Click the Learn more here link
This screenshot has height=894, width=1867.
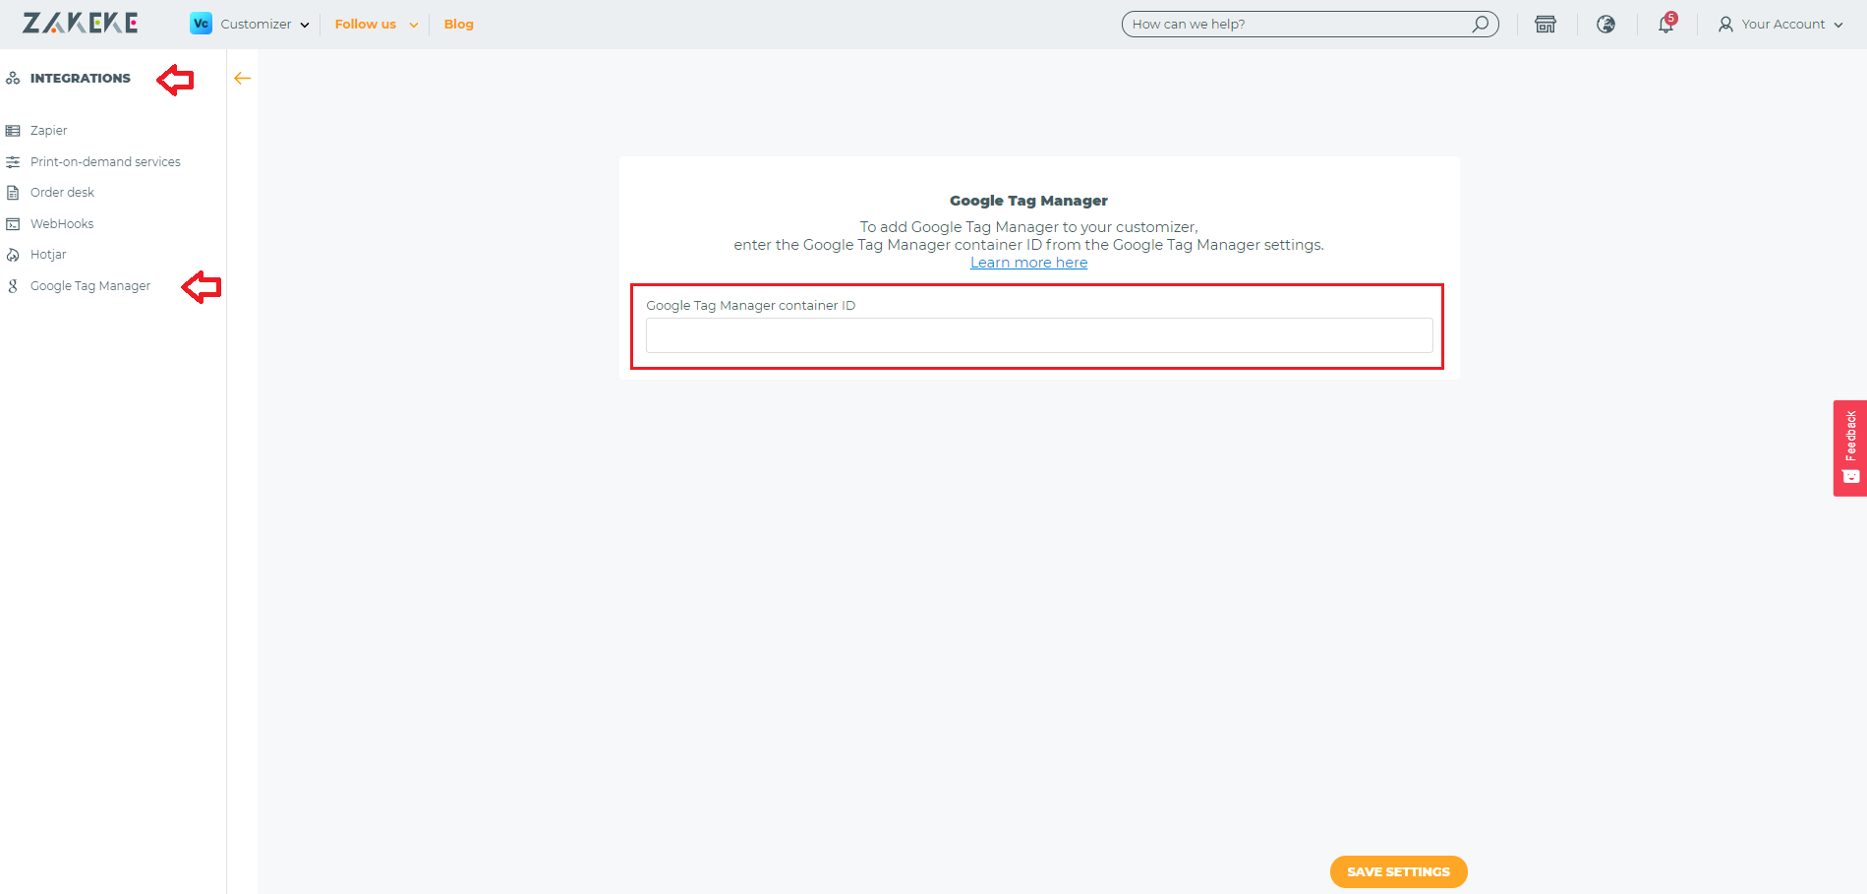pos(1028,263)
